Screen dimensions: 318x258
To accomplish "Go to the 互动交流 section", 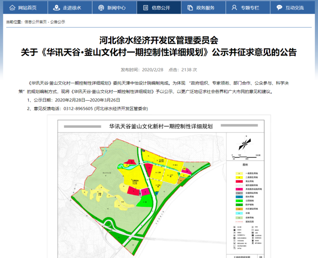I will (293, 7).
